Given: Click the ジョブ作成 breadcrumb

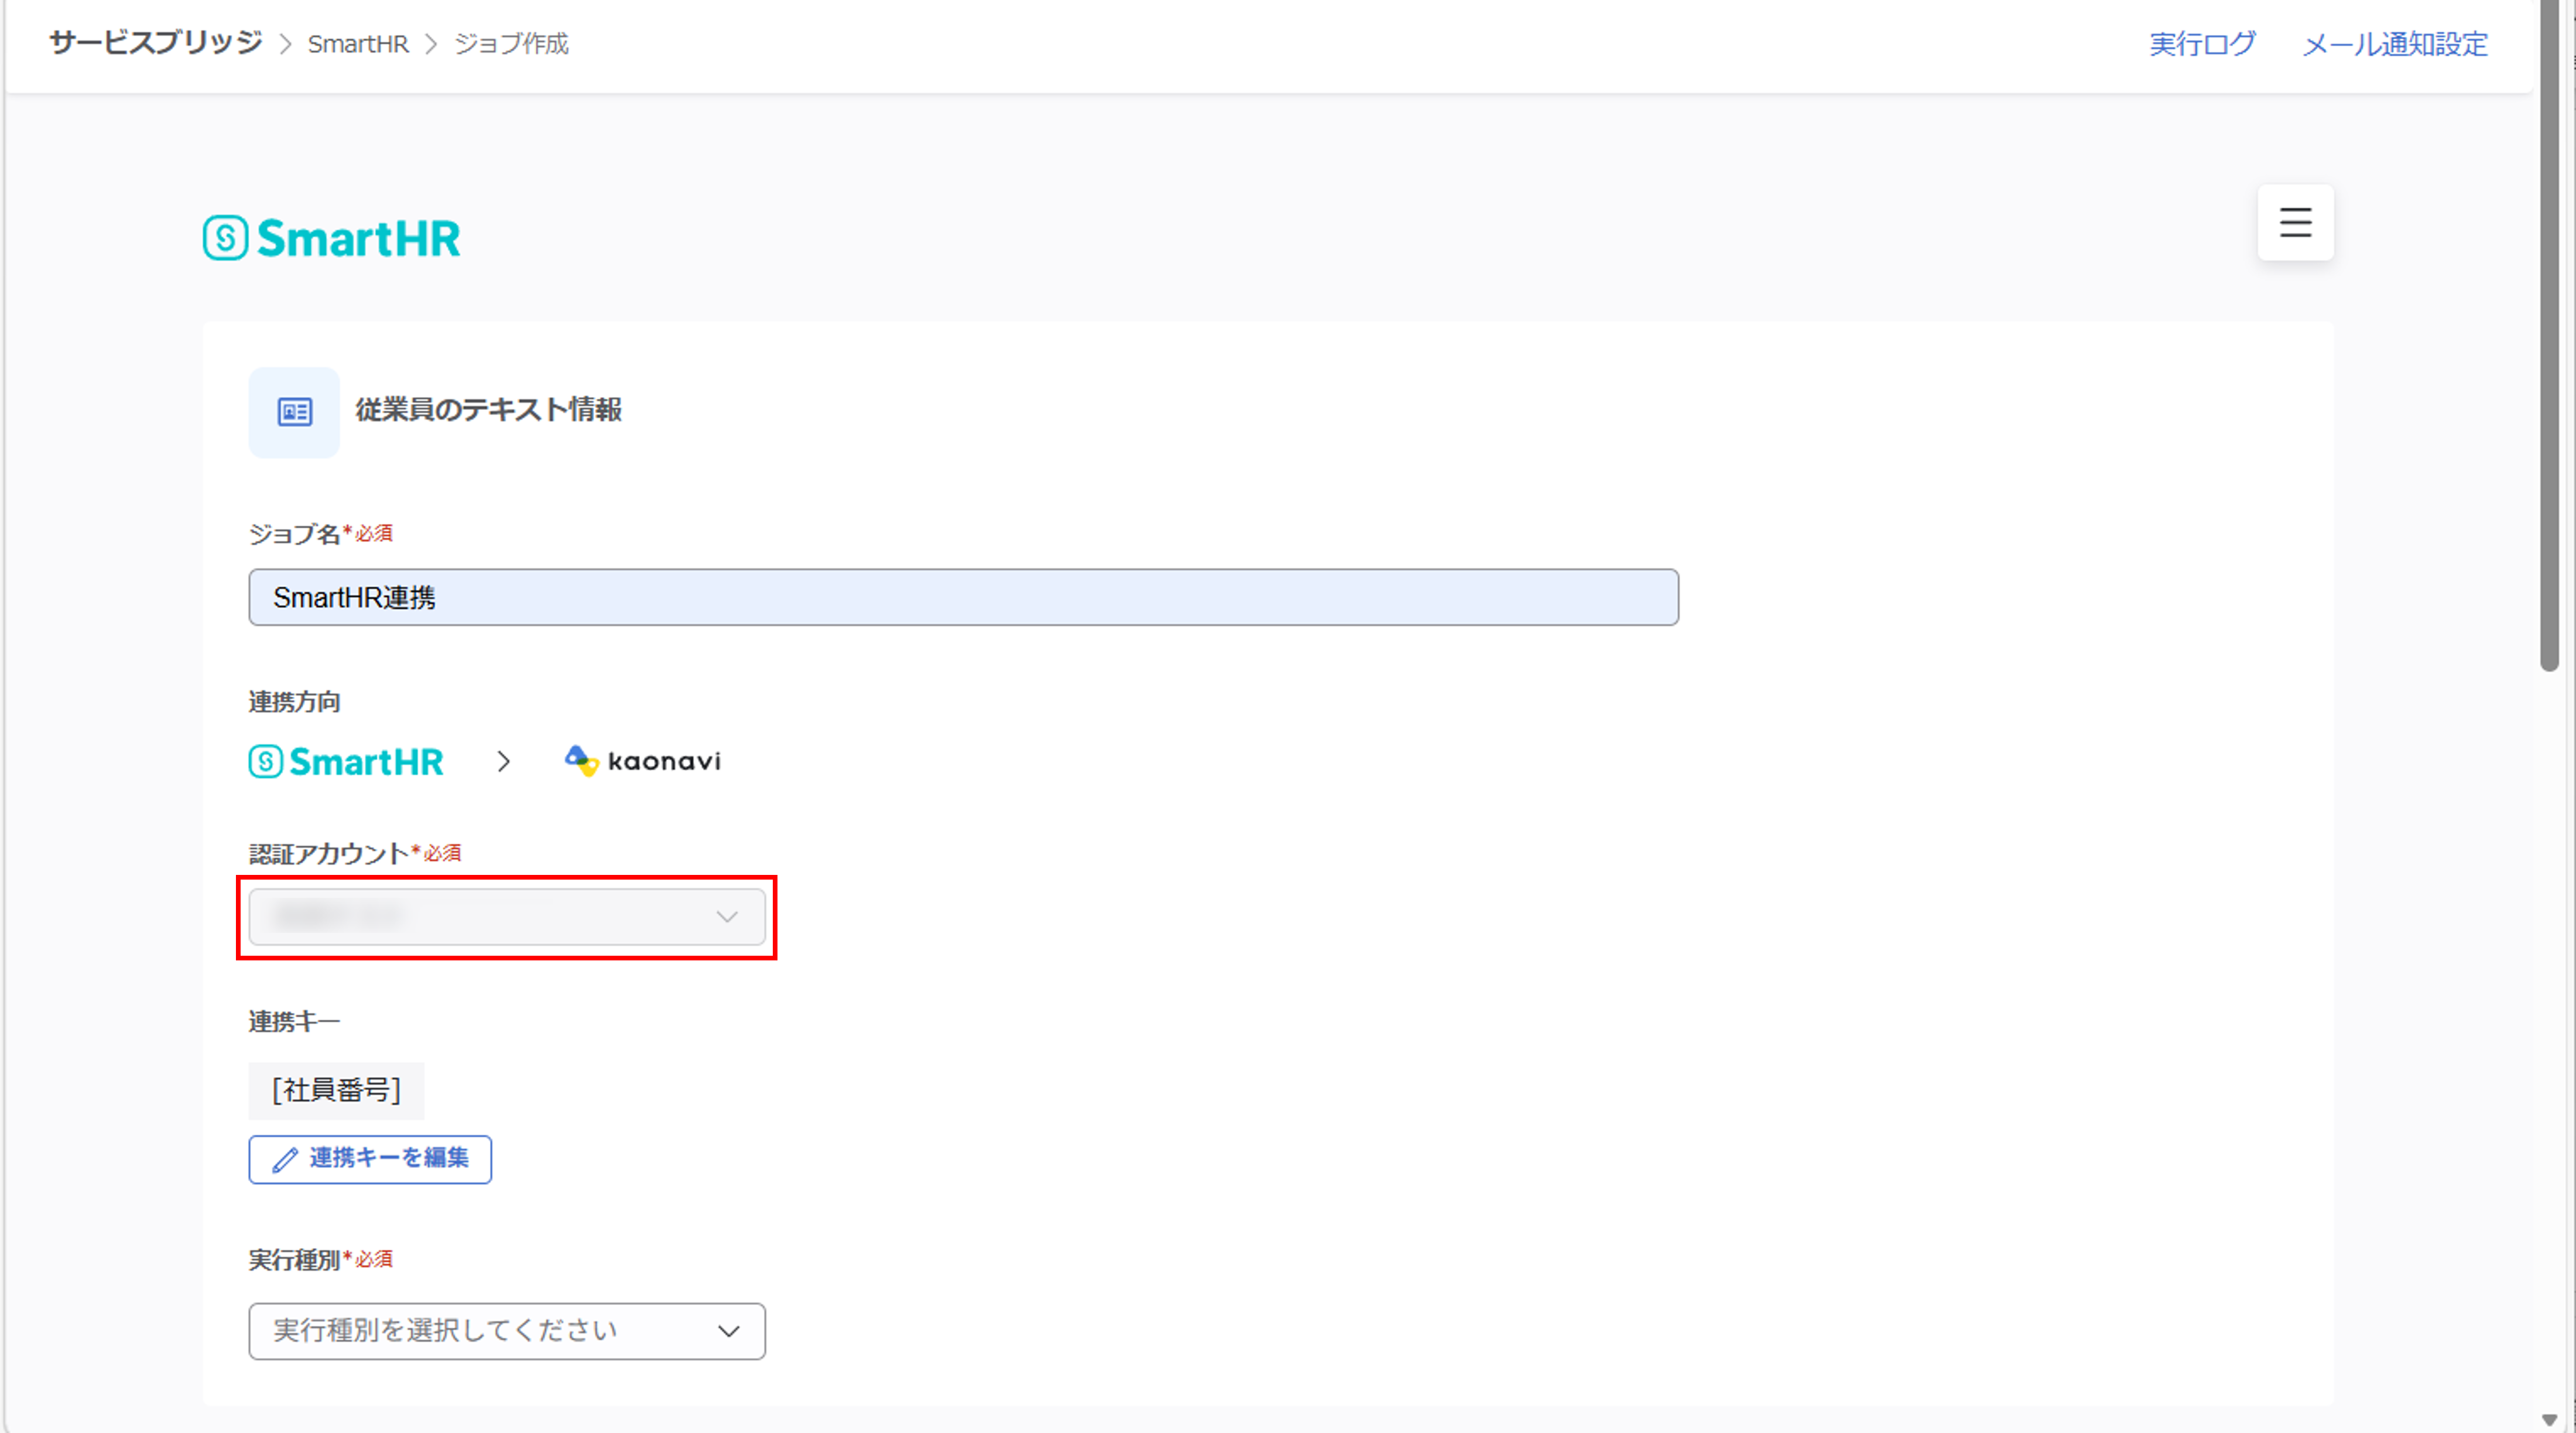Looking at the screenshot, I should [511, 44].
